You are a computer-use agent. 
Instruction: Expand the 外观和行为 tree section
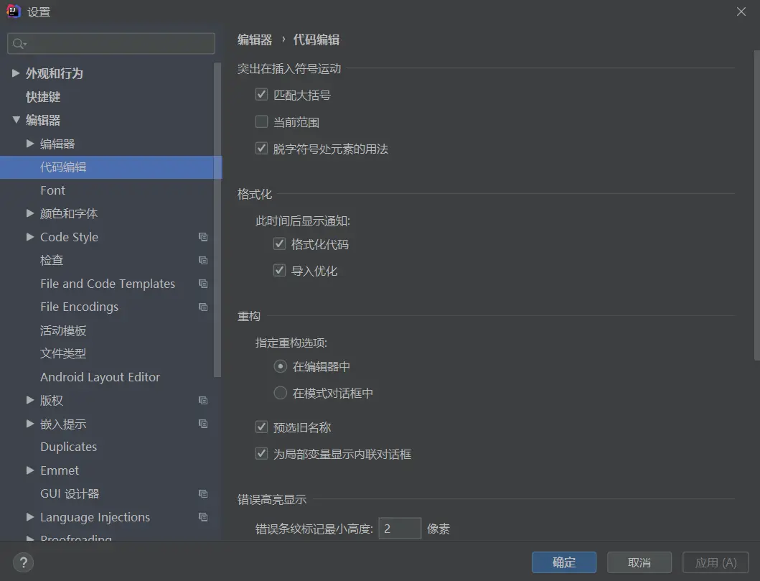[x=16, y=73]
